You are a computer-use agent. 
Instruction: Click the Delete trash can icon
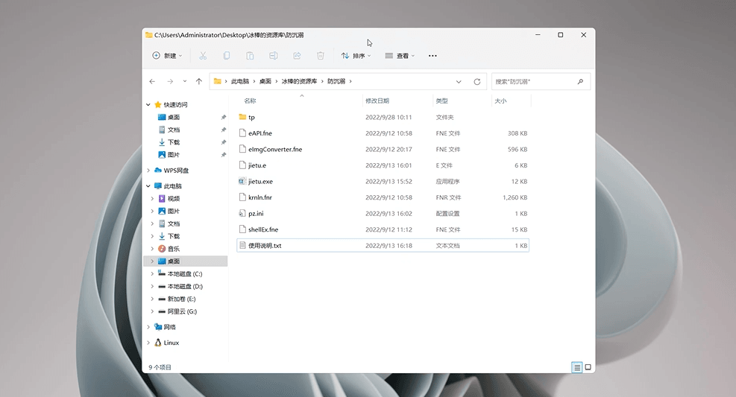pyautogui.click(x=321, y=56)
